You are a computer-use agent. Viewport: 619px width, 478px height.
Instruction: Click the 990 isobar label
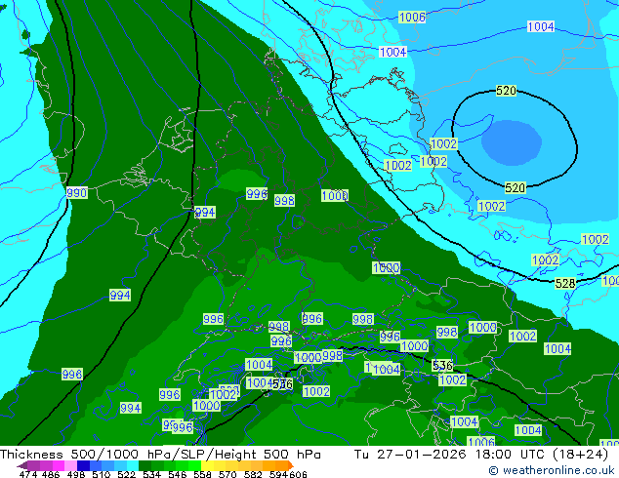[x=76, y=193]
